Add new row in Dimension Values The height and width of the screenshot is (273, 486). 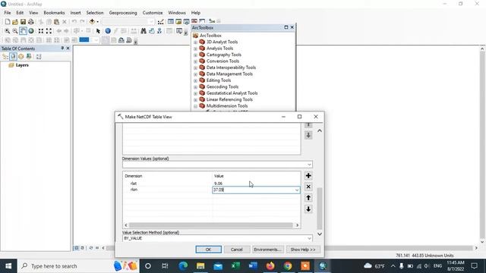tap(308, 176)
